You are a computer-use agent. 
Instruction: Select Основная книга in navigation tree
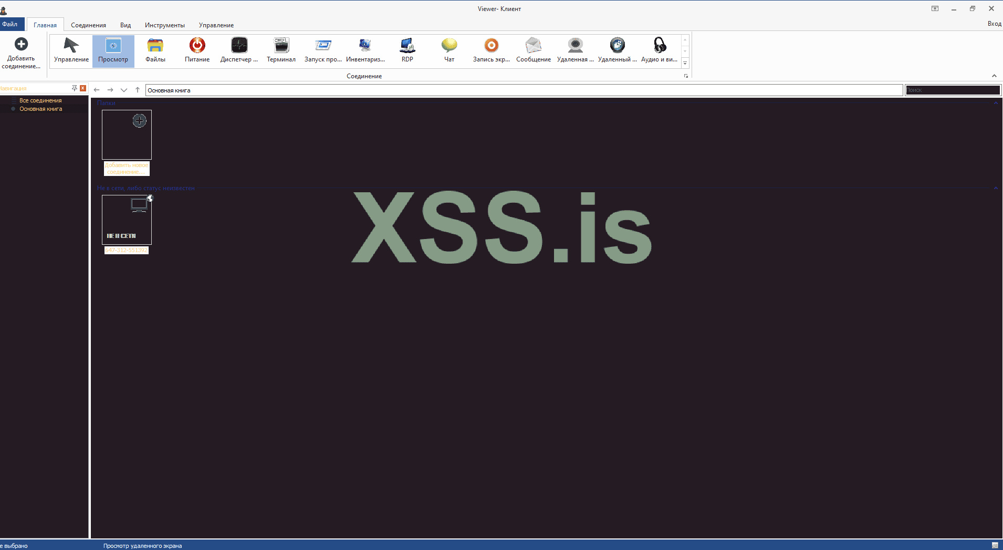(x=41, y=109)
